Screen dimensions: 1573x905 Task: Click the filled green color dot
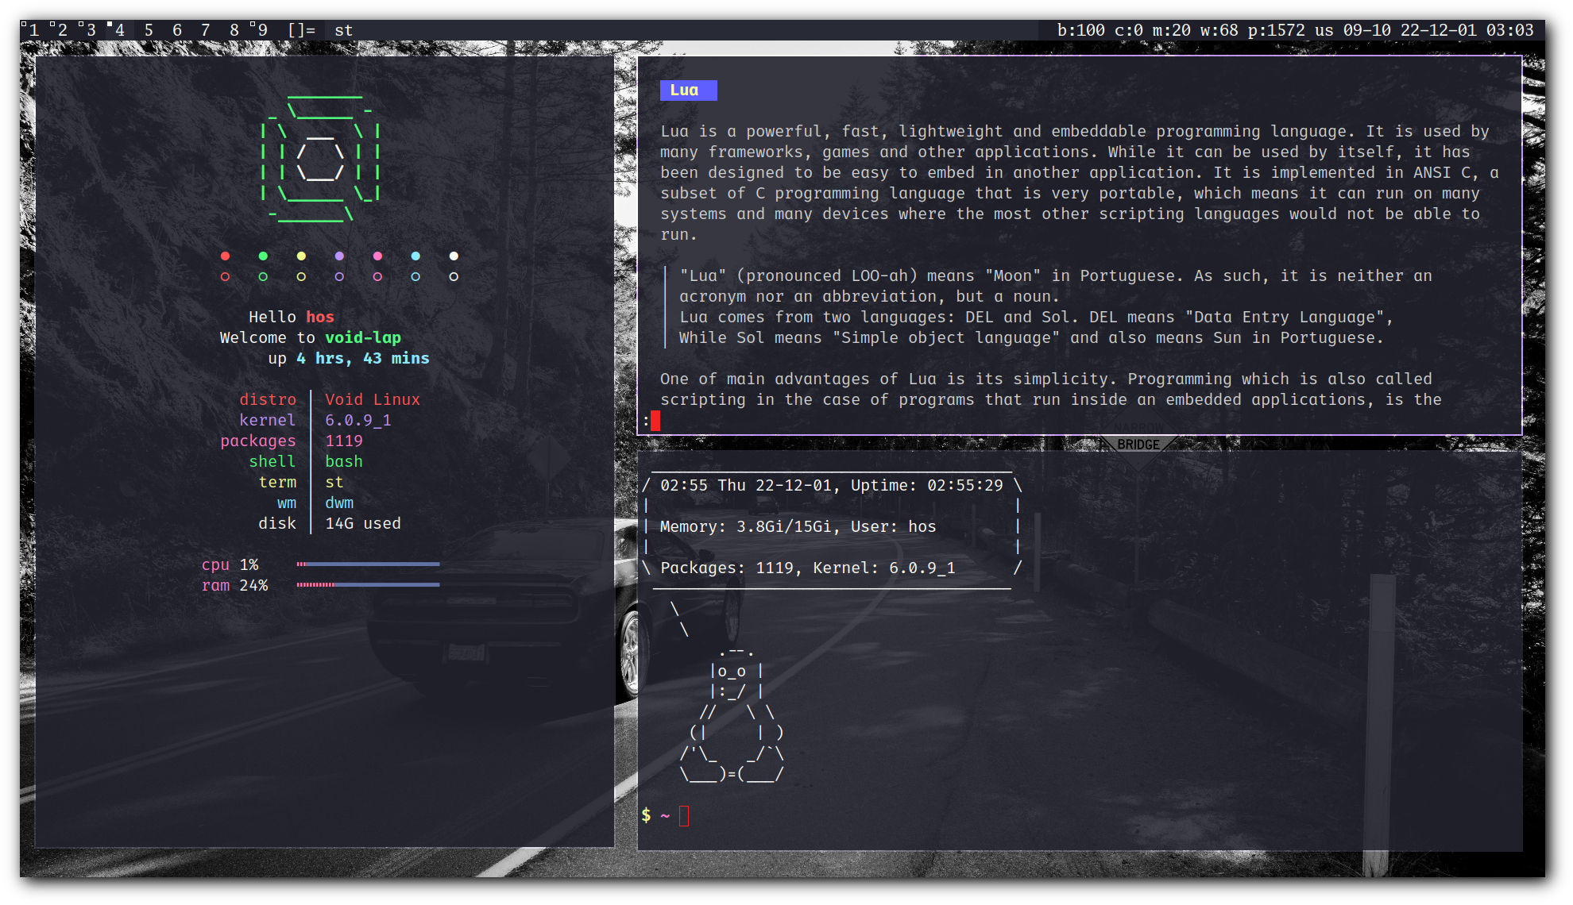(263, 256)
